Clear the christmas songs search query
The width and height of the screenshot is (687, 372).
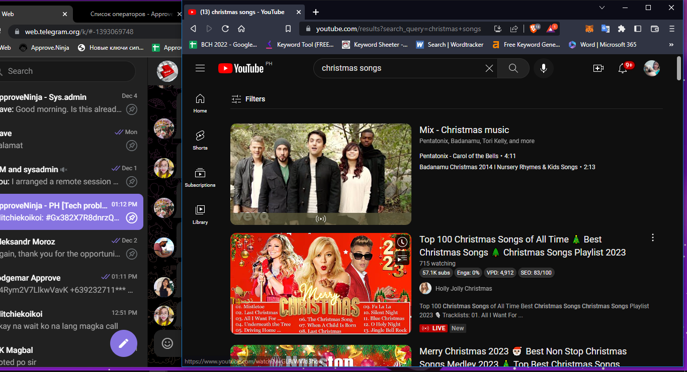pos(489,68)
